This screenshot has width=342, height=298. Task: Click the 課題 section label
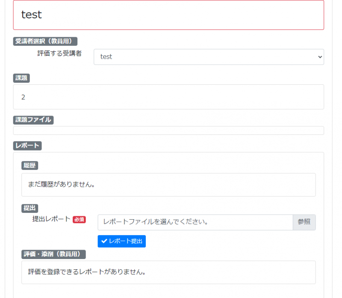click(21, 78)
